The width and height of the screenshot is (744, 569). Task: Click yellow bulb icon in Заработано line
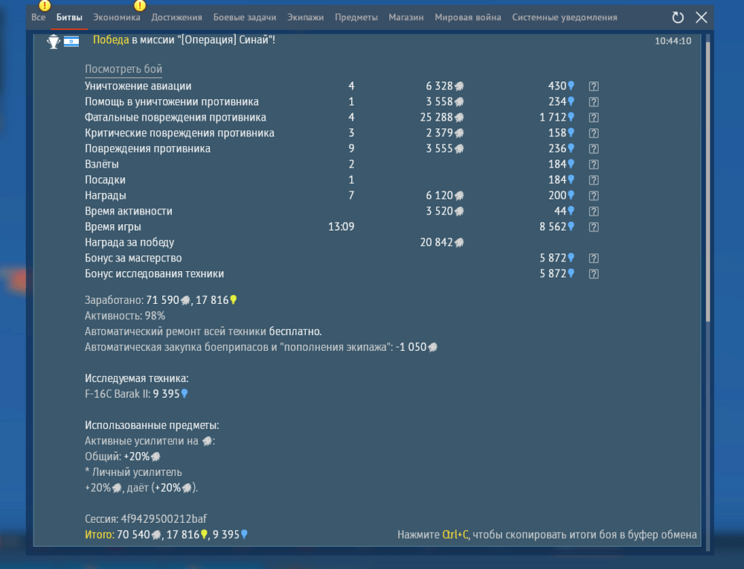pos(234,299)
